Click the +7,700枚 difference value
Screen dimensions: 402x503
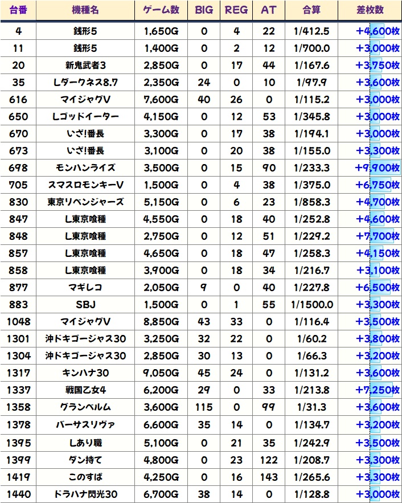pyautogui.click(x=376, y=236)
